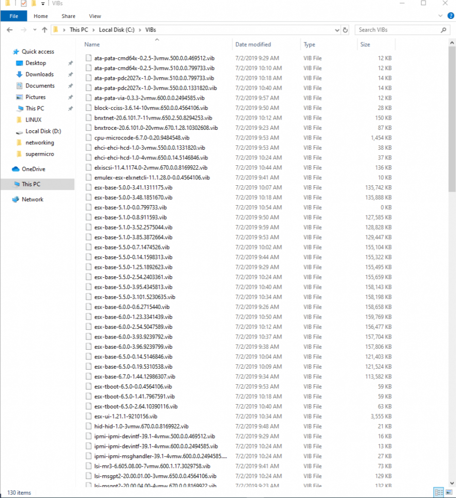Expand the ribbon using the chevron
Image resolution: width=456 pixels, height=498 pixels.
pos(441,16)
